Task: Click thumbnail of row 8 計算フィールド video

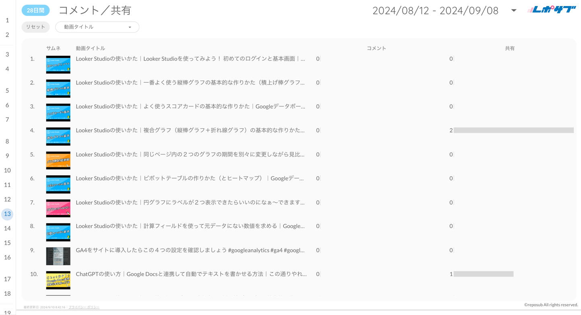Action: pos(58,232)
